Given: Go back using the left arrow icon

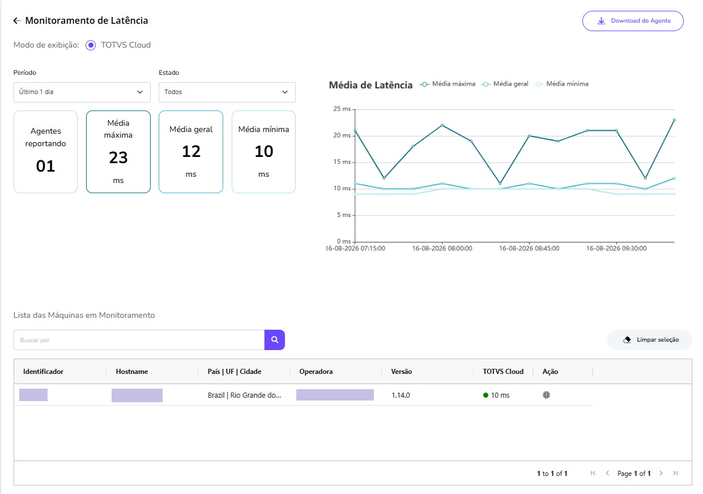Looking at the screenshot, I should pos(17,21).
